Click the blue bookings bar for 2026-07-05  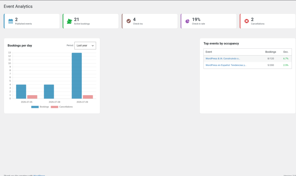click(21, 92)
